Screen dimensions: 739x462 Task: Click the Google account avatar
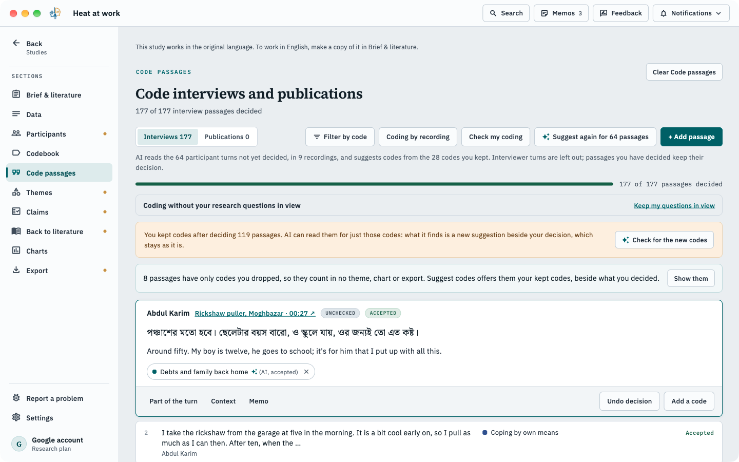[x=19, y=444]
